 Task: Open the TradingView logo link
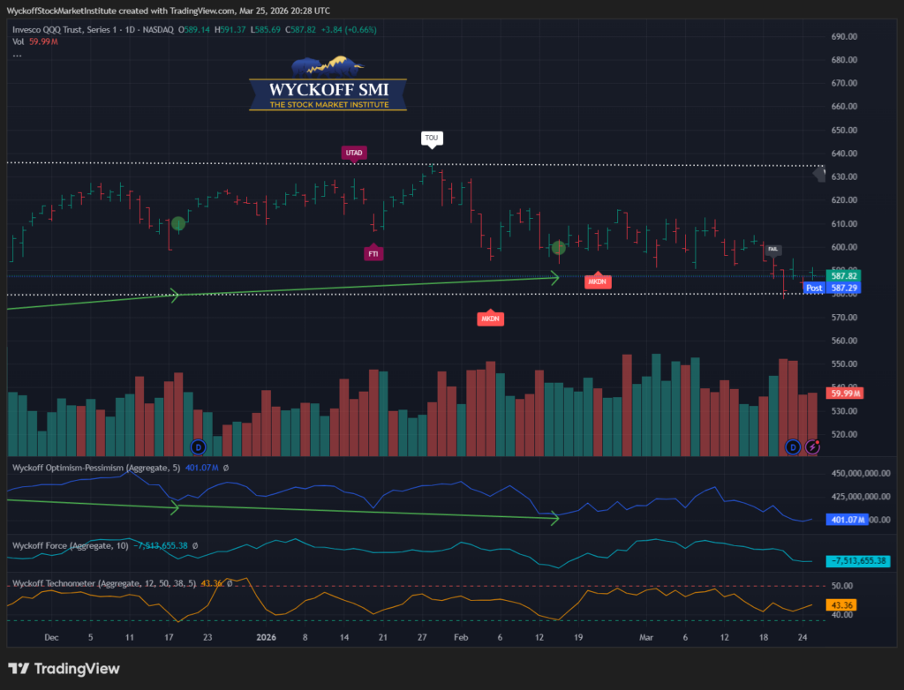point(64,669)
